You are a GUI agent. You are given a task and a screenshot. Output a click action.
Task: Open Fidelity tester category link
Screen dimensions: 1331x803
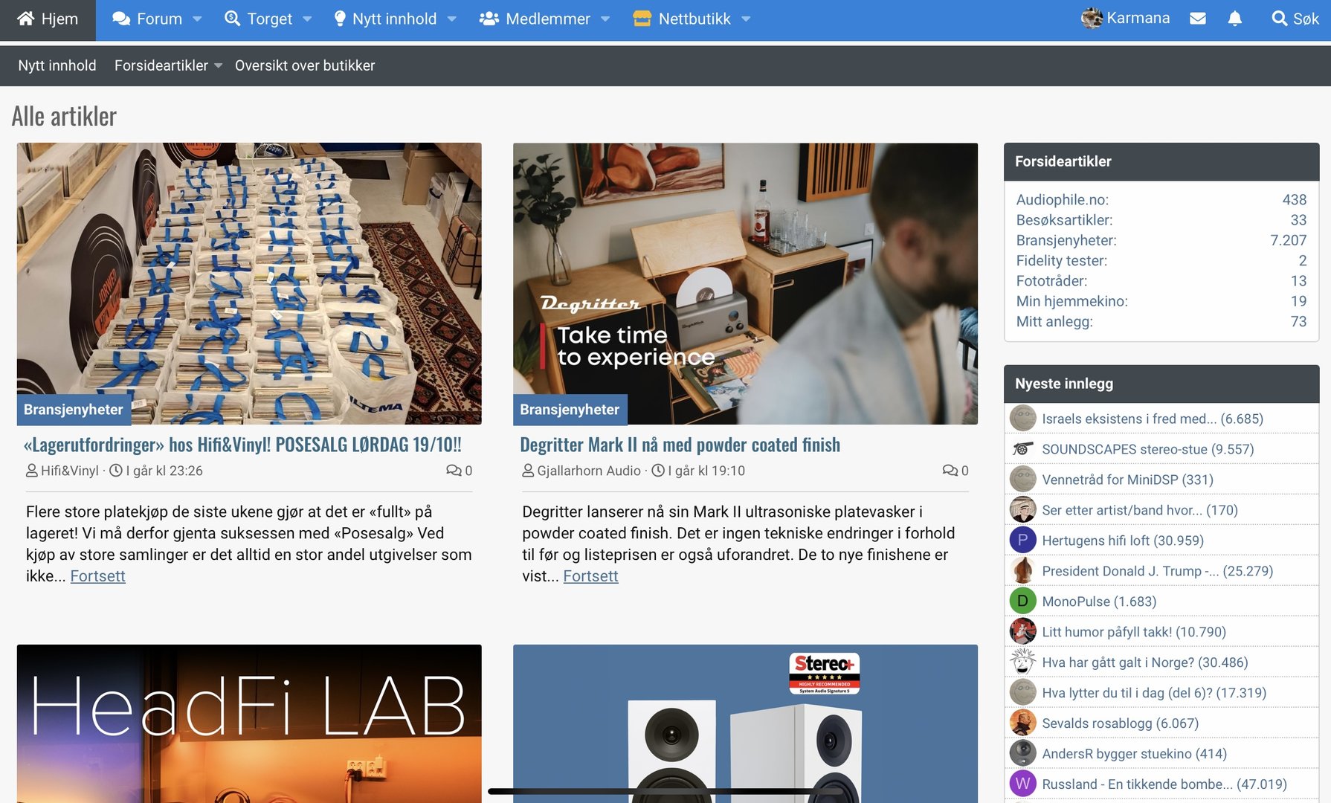coord(1061,260)
